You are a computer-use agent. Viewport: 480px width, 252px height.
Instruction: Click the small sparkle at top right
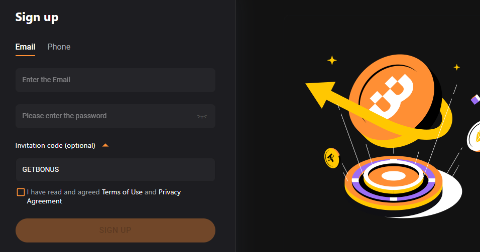tap(456, 67)
